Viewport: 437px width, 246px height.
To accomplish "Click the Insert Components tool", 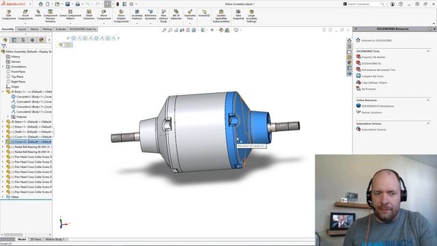I will [x=25, y=15].
